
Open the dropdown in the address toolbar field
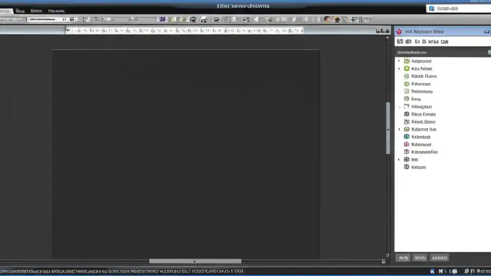64,19
